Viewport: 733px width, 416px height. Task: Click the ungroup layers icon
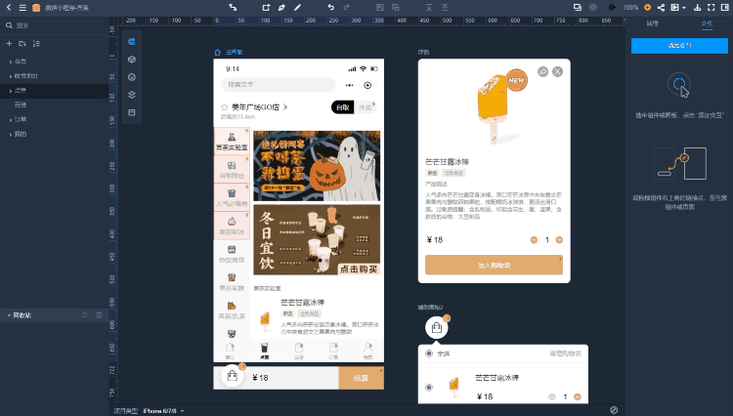pyautogui.click(x=396, y=8)
